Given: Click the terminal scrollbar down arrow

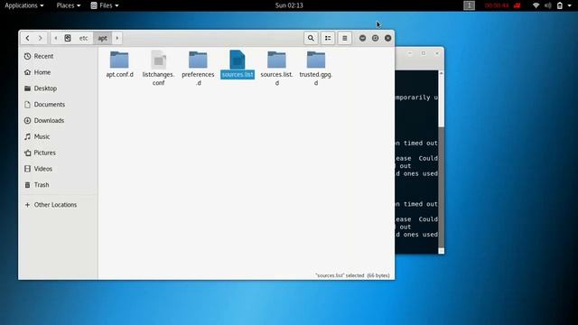Looking at the screenshot, I should click(x=442, y=251).
